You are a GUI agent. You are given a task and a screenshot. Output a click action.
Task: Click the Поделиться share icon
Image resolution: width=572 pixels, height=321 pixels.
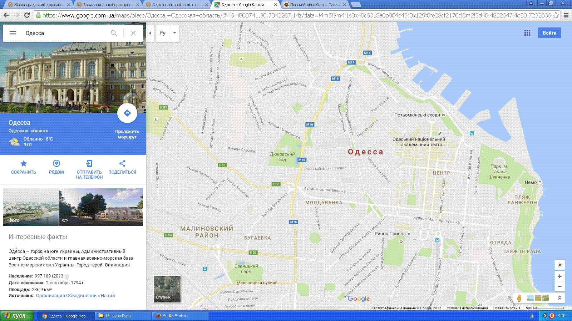pos(122,163)
